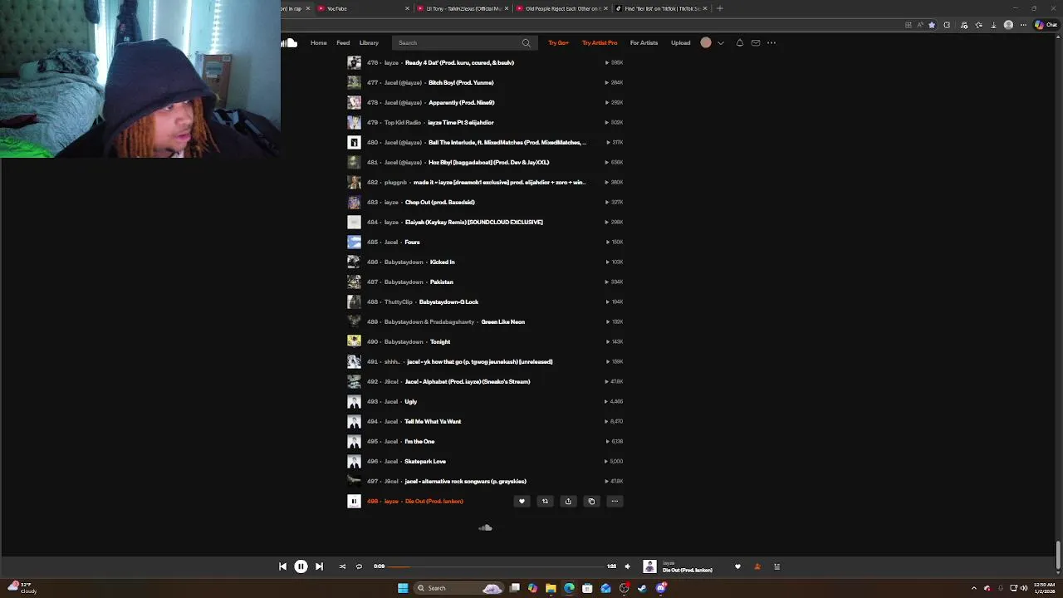Open the Windows Start menu
1063x598 pixels.
tap(403, 588)
